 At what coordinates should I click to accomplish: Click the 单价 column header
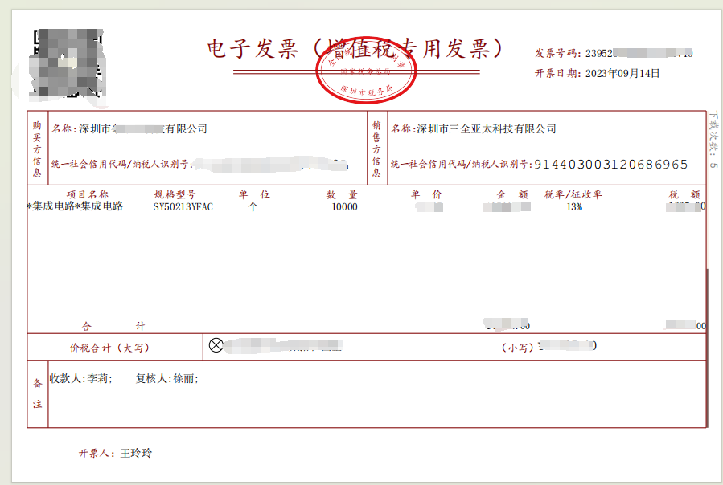click(x=426, y=194)
